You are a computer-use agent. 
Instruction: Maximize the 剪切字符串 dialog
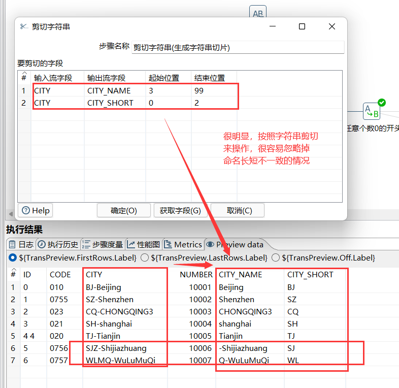click(x=302, y=26)
